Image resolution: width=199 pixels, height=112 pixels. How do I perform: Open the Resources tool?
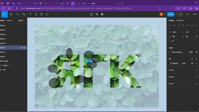[x=36, y=14]
